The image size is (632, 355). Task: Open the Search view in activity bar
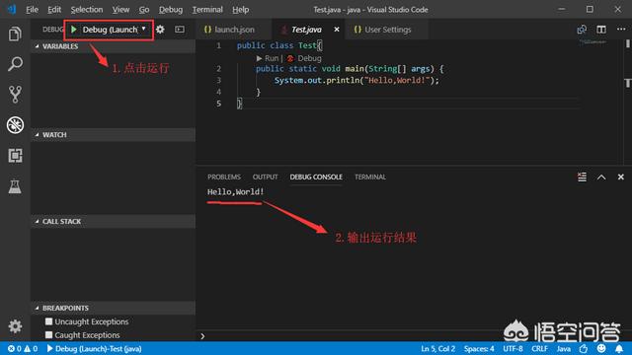click(x=15, y=64)
